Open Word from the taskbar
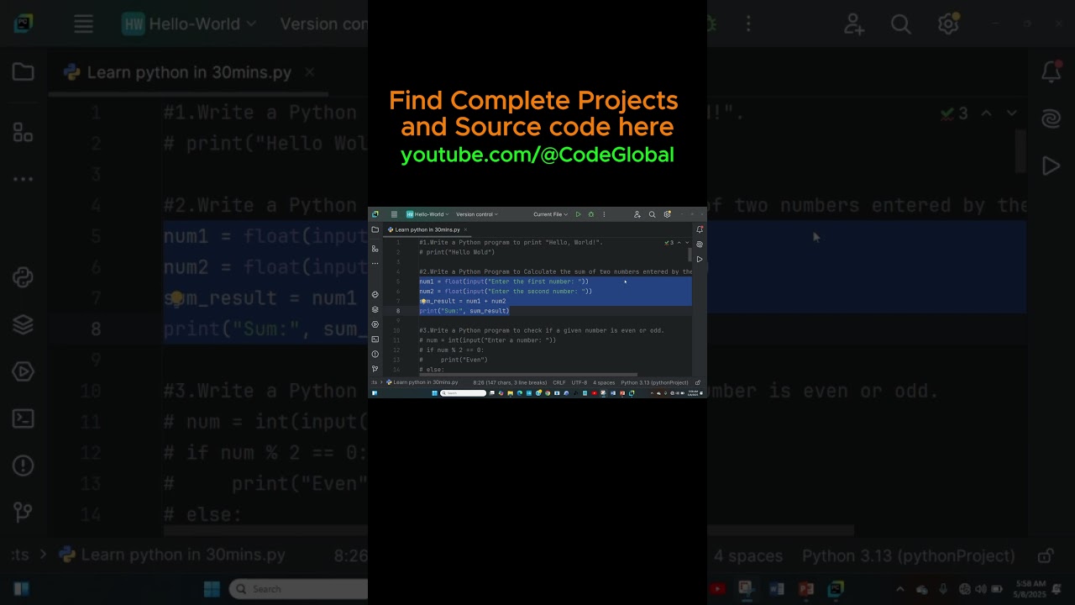The image size is (1075, 605). tap(613, 392)
